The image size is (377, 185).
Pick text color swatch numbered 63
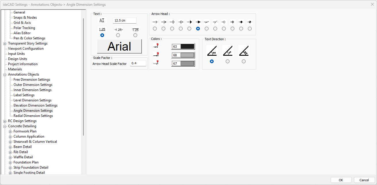click(x=183, y=47)
